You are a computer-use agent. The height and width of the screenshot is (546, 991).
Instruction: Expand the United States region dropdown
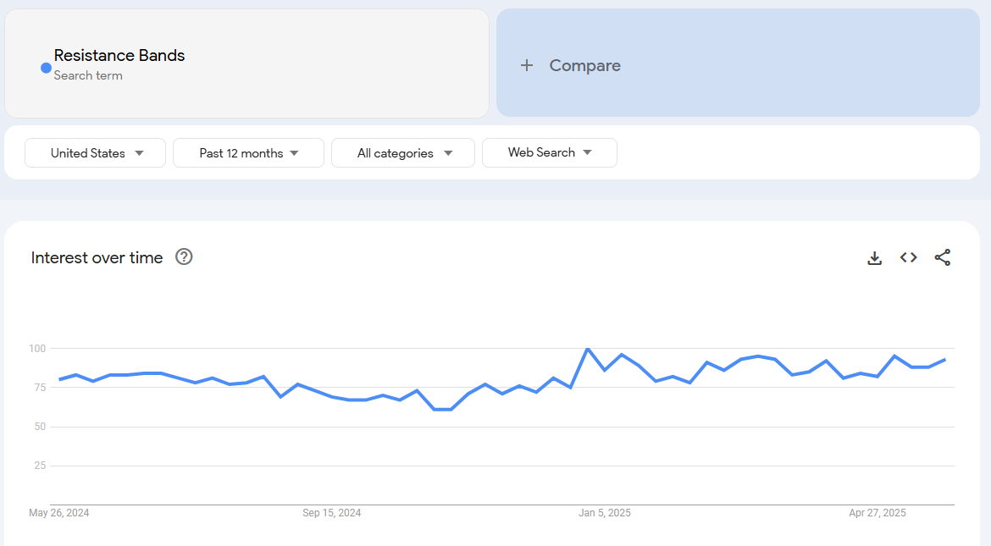(96, 153)
